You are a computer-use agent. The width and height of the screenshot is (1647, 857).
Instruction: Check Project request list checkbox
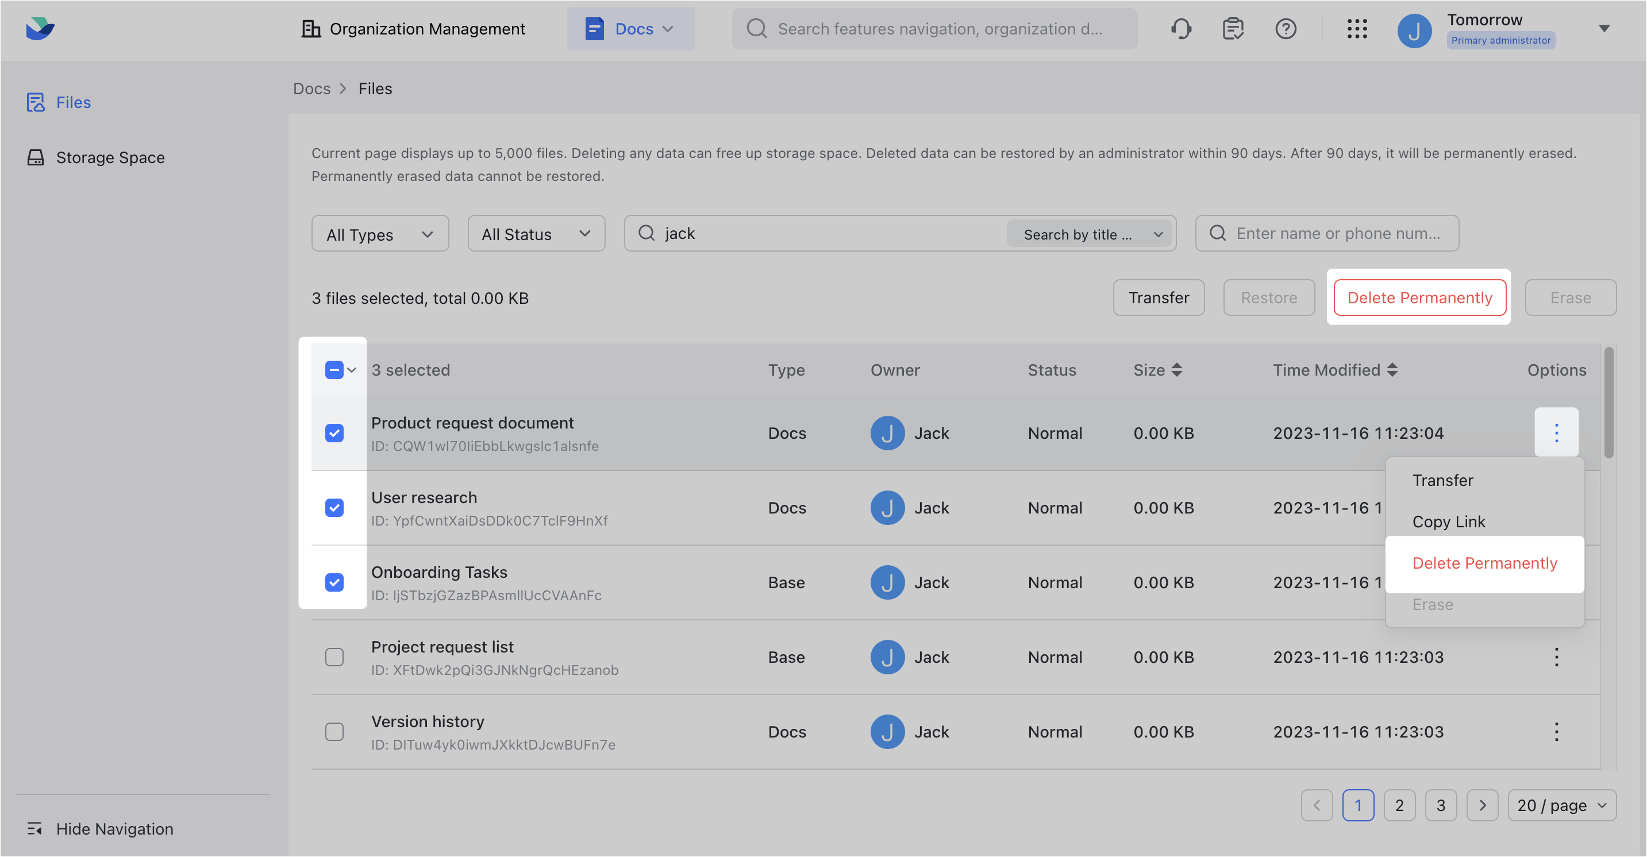[x=334, y=657]
